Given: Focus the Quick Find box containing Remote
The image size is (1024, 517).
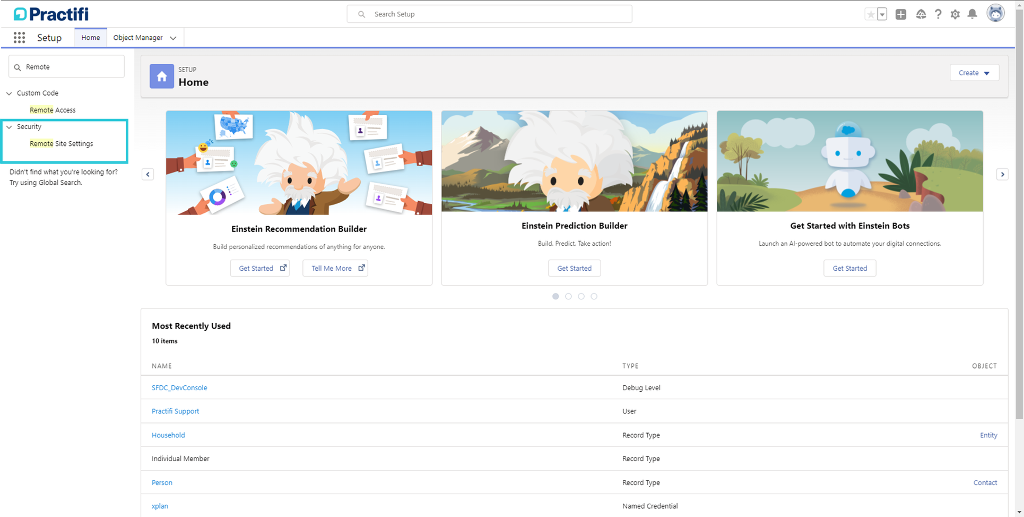Looking at the screenshot, I should [66, 67].
